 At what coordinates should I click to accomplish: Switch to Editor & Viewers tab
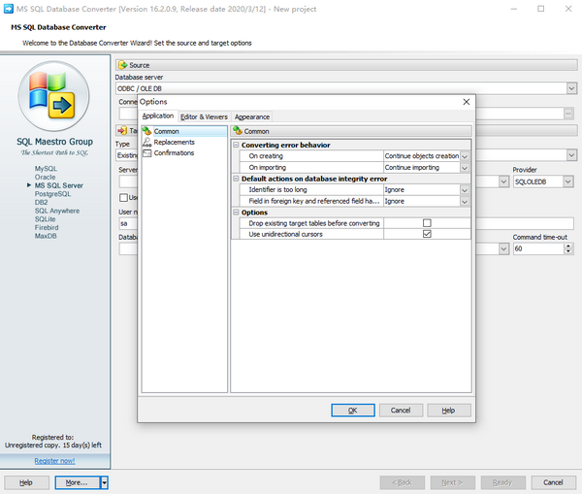[204, 116]
